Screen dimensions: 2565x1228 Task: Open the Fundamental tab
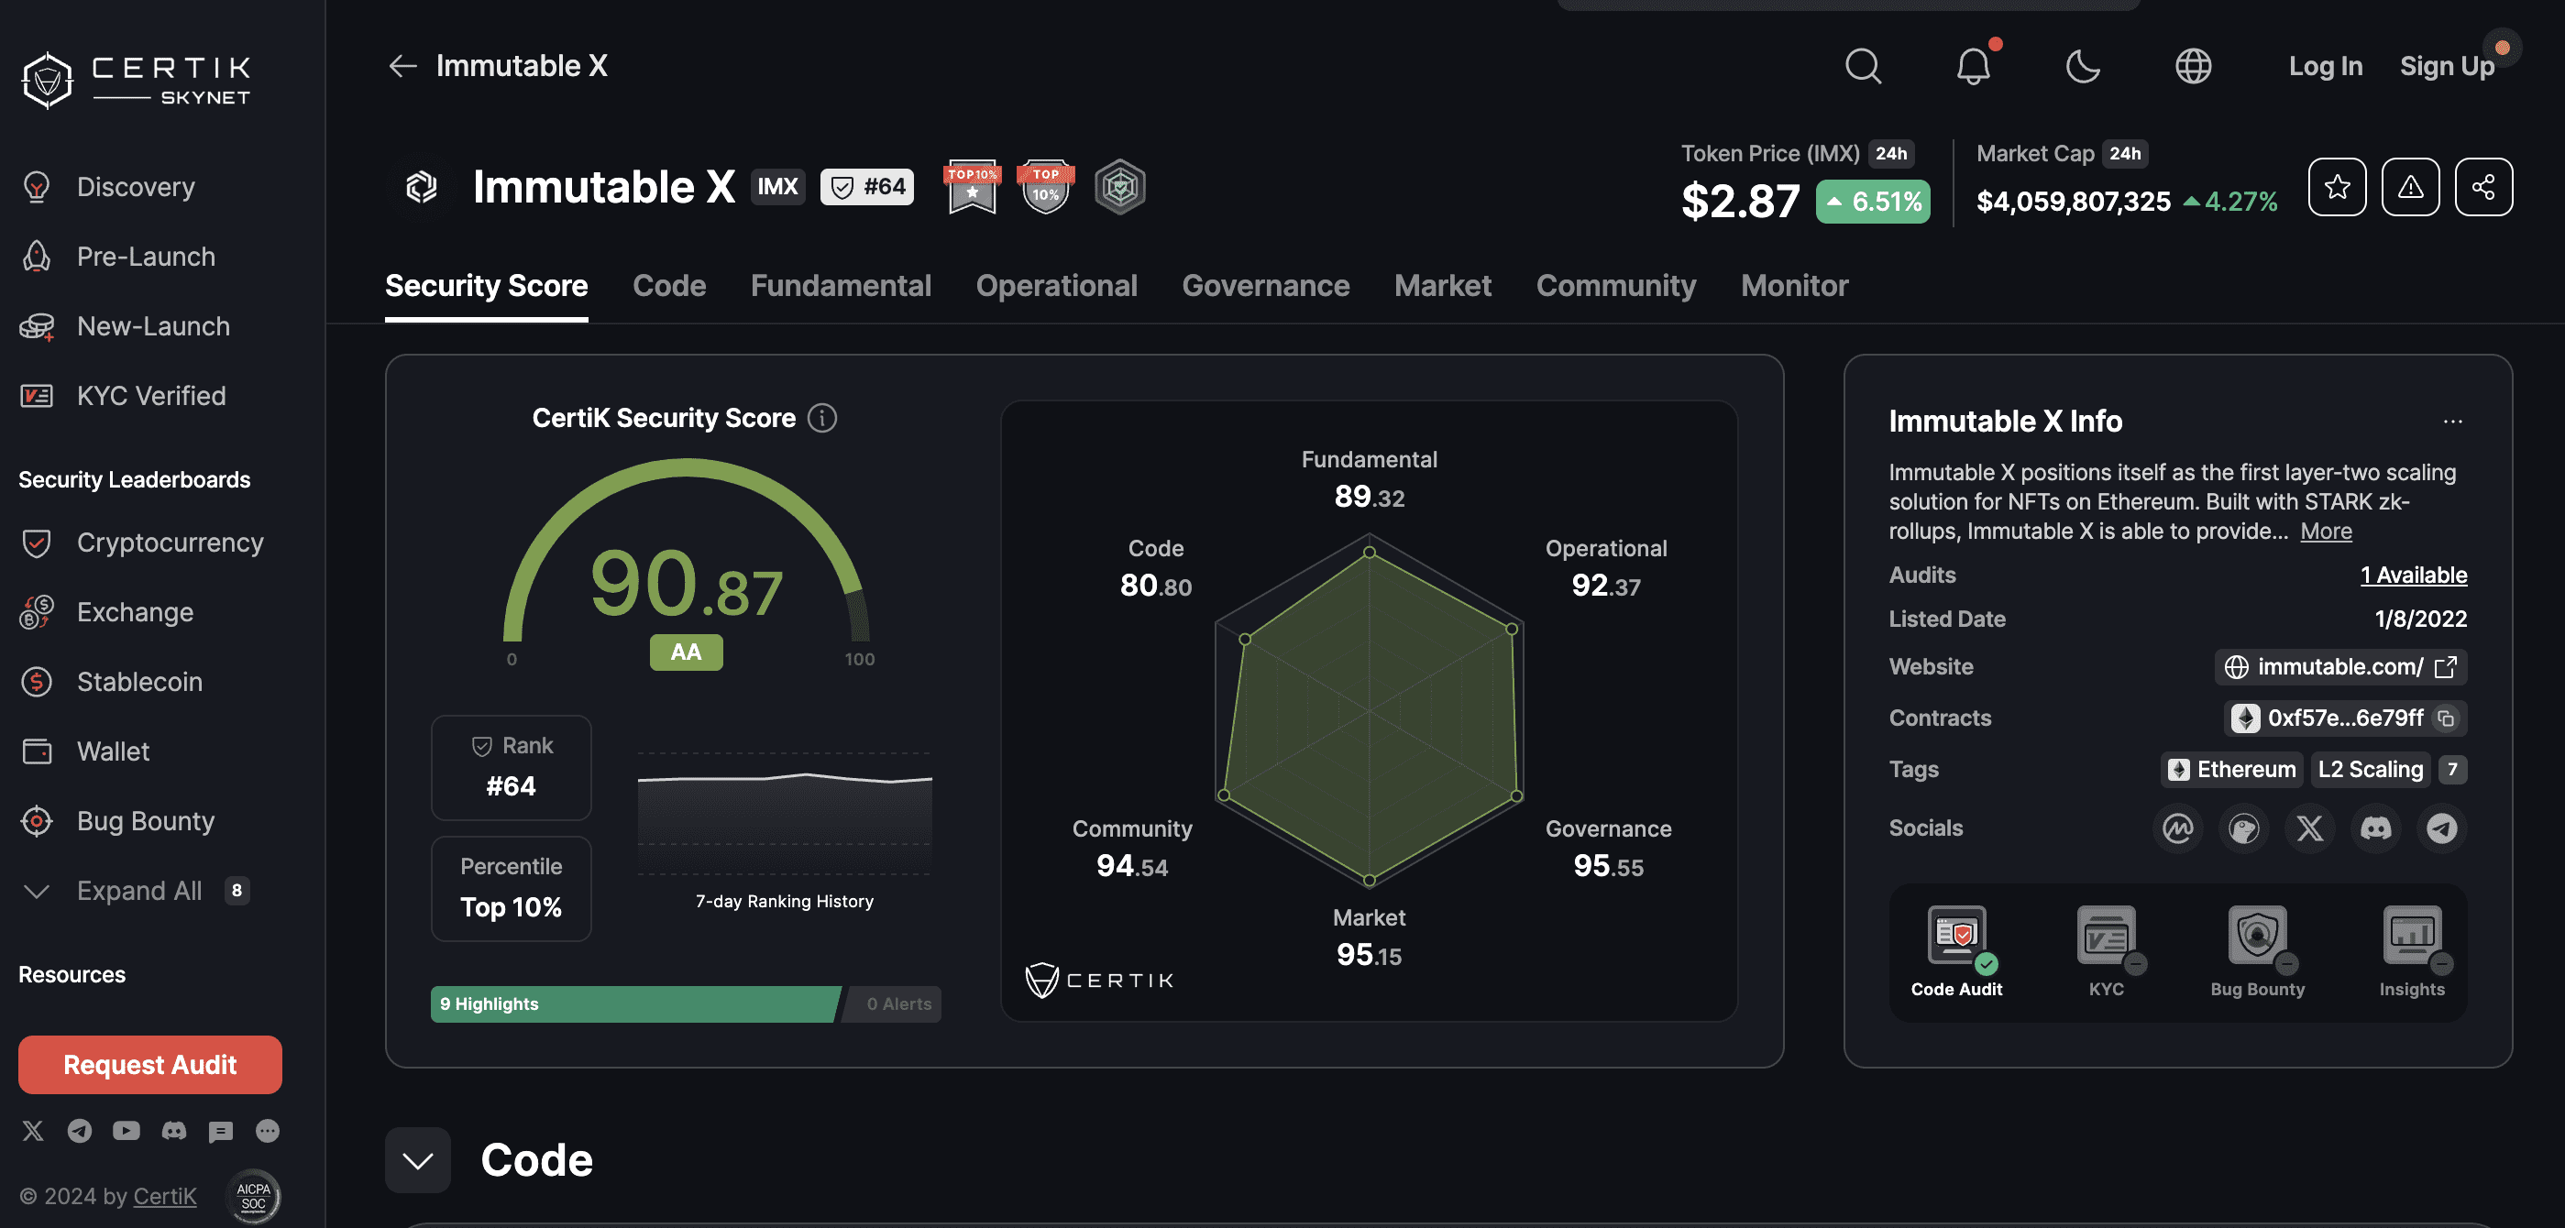coord(841,286)
